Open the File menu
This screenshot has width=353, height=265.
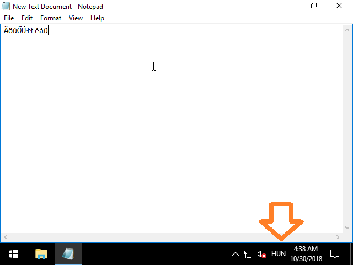9,18
